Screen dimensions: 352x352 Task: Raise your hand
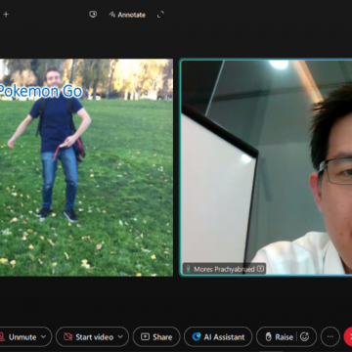click(x=280, y=337)
